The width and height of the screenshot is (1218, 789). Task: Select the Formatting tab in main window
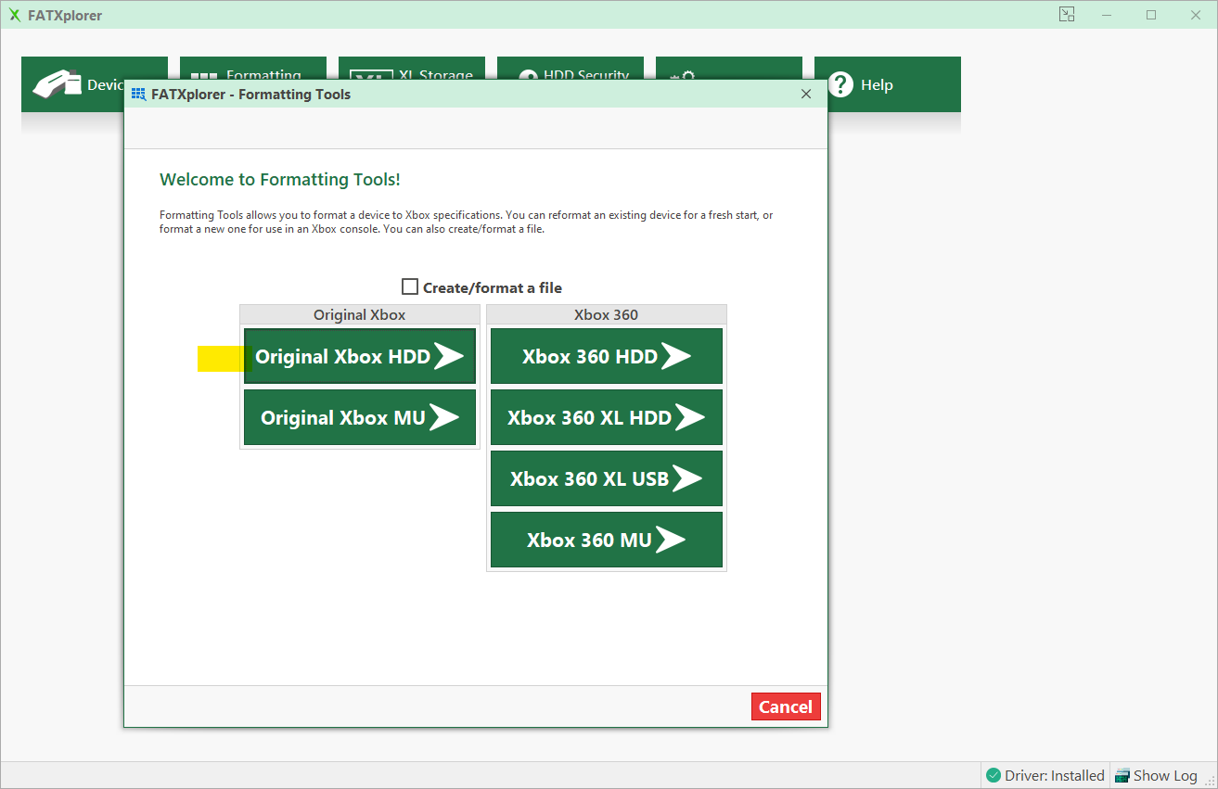pos(253,68)
